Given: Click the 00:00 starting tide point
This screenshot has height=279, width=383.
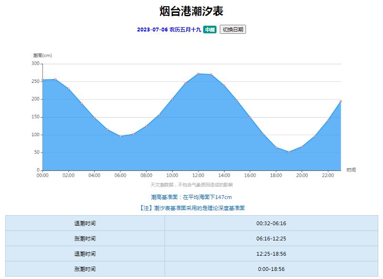Looking at the screenshot, I should [x=43, y=80].
